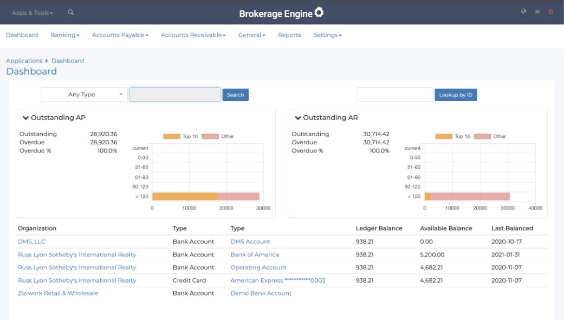This screenshot has width=564, height=320.
Task: Toggle Other legend in Outstanding AR chart
Action: pyautogui.click(x=490, y=136)
